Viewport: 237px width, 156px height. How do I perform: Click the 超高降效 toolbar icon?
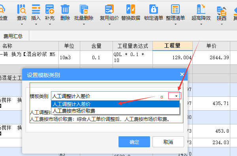pos(201,9)
